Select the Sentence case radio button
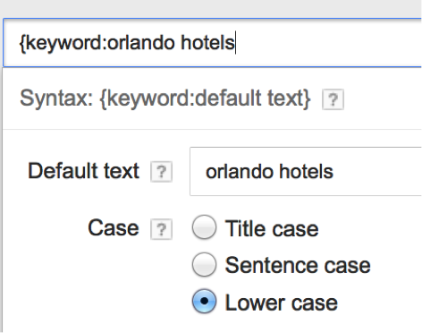The width and height of the screenshot is (422, 333). coord(204,264)
